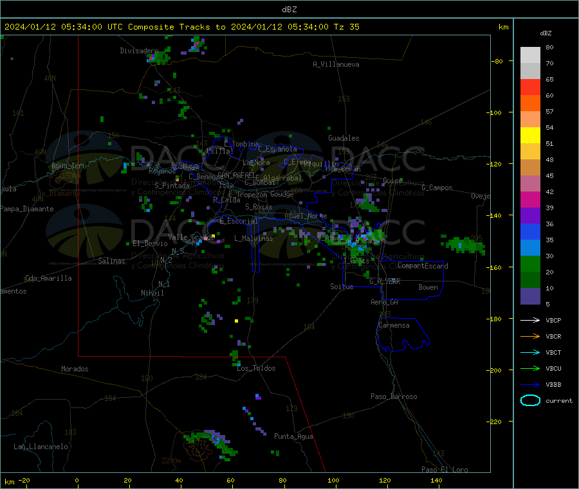
Task: Click the A_Villanueva station label
Action: (x=336, y=64)
